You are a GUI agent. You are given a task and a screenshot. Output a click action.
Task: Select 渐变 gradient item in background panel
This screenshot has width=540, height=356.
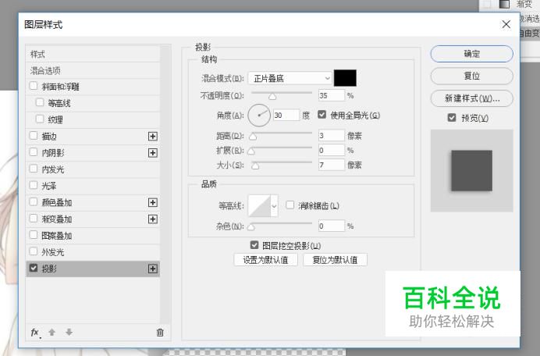click(x=524, y=4)
